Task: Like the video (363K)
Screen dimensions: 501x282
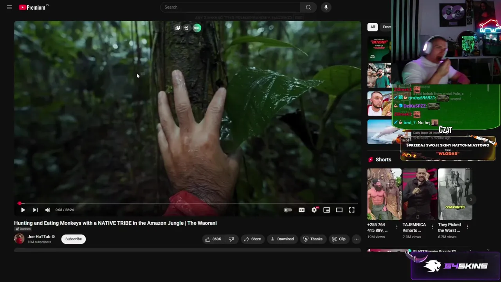Action: coord(213,239)
